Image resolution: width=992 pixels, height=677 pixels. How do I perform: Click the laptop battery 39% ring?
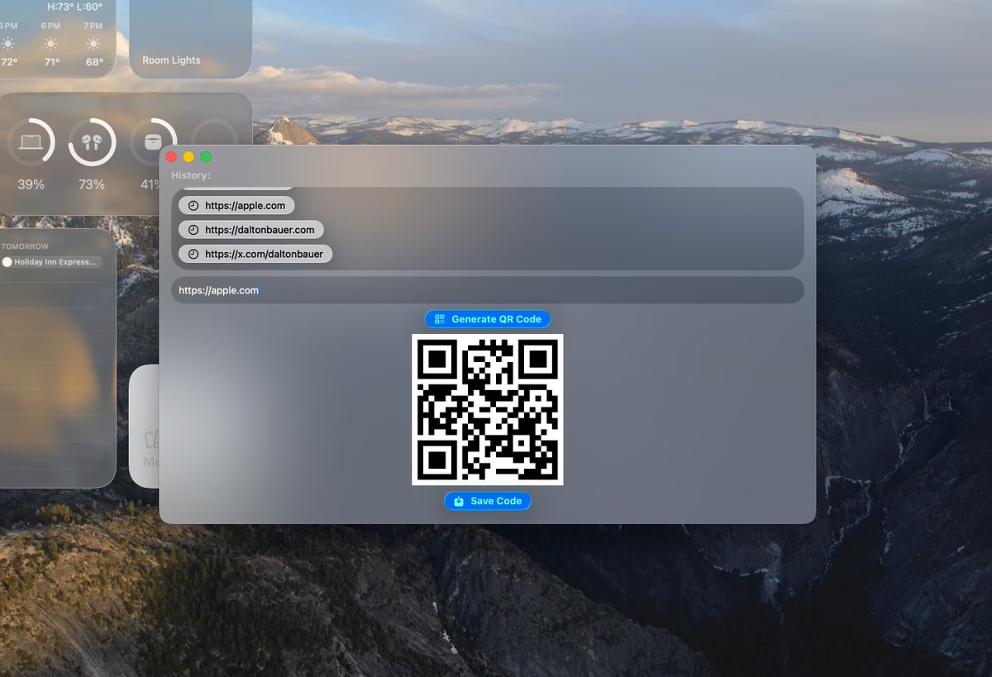pyautogui.click(x=31, y=142)
